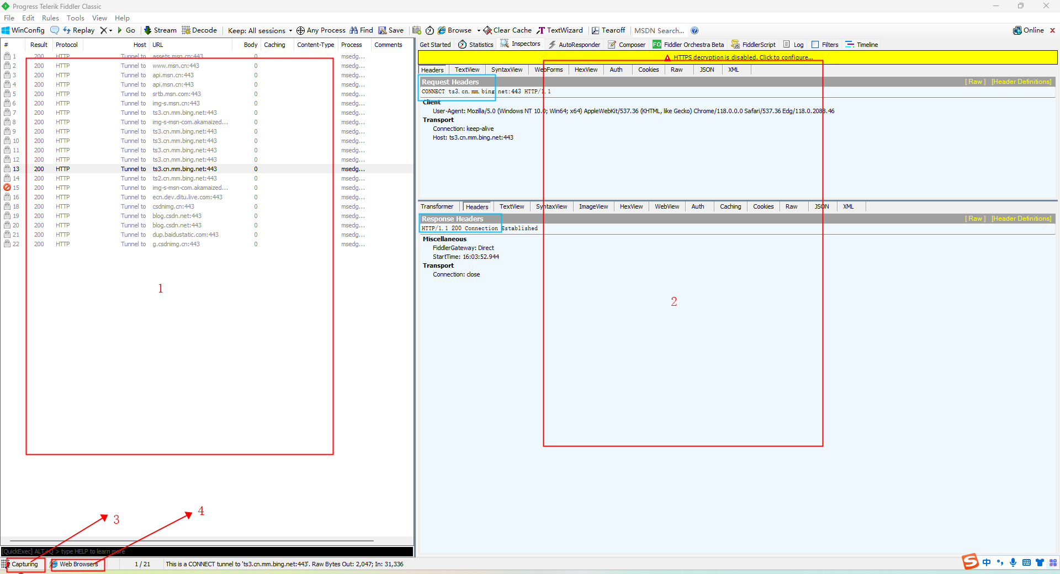
Task: Open the Edit menu
Action: 28,18
